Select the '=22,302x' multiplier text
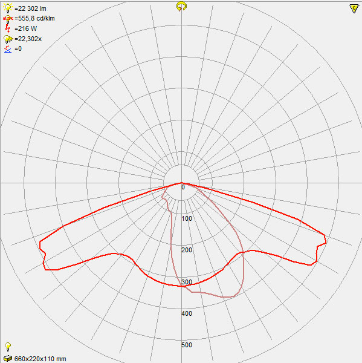362x363 pixels. (28, 39)
